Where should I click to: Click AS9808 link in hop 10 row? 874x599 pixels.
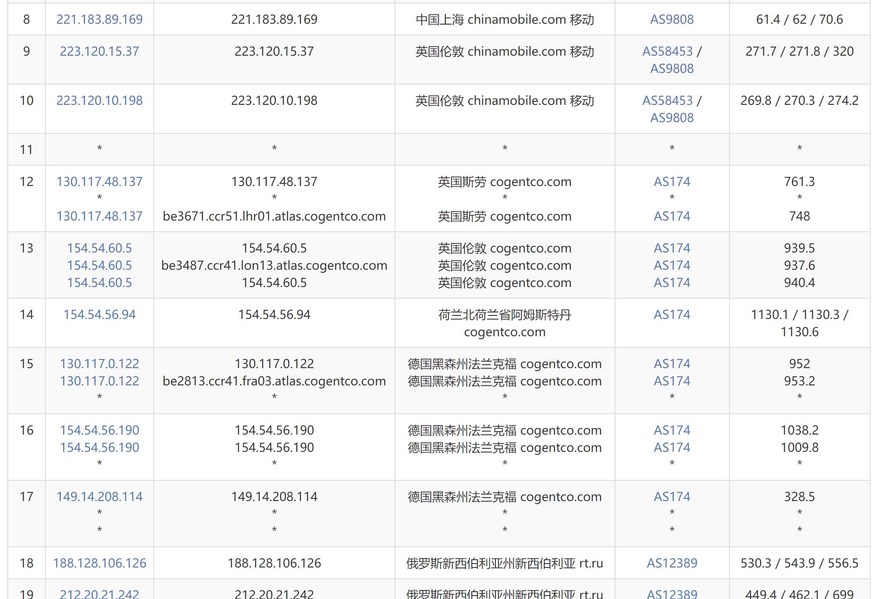[672, 118]
